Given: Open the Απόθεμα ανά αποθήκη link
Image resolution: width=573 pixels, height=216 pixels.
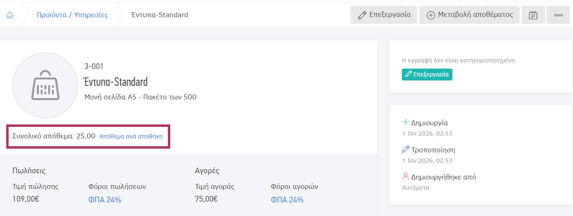Looking at the screenshot, I should pos(131,136).
